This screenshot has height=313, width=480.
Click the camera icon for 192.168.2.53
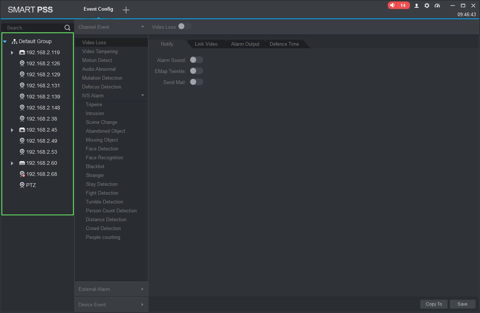22,152
